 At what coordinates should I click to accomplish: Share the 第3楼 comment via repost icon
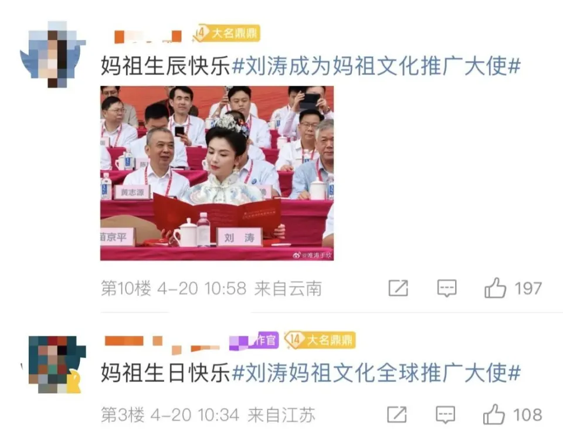point(397,414)
